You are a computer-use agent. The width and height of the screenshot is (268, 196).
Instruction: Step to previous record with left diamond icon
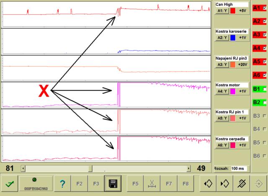tap(208, 184)
